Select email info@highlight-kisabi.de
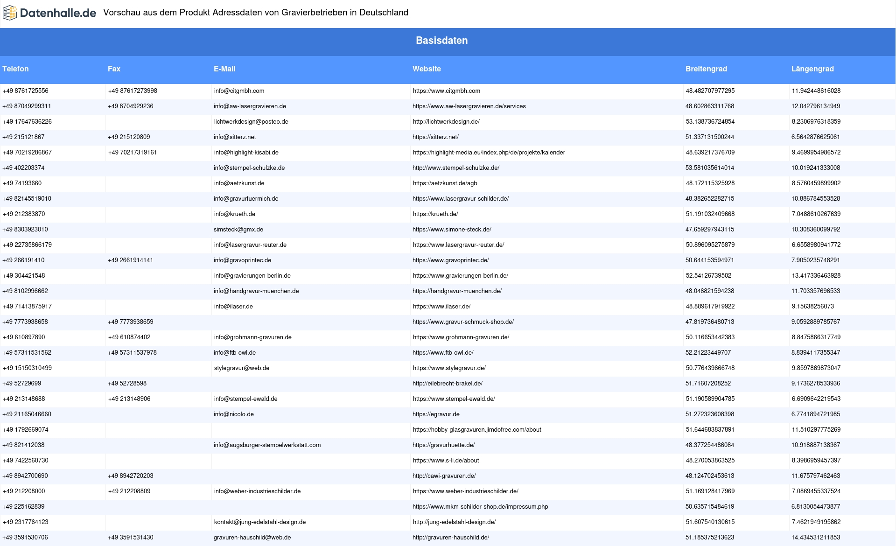 tap(246, 153)
